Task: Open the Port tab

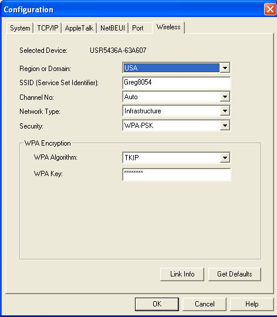Action: coord(140,28)
